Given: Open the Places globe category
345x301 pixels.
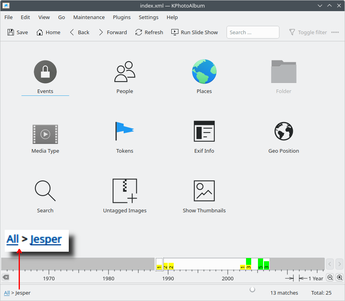Looking at the screenshot, I should click(x=204, y=77).
